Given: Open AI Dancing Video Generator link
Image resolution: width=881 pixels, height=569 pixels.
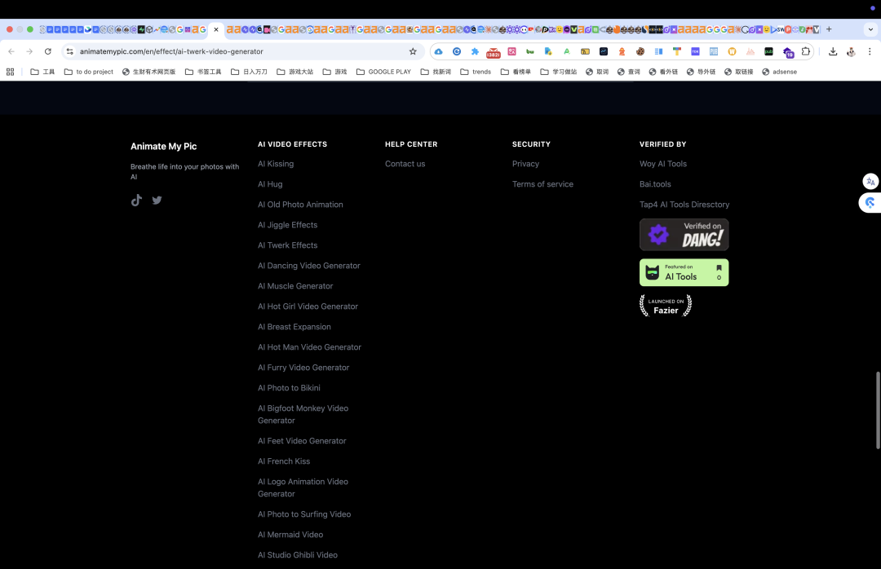Looking at the screenshot, I should [x=308, y=265].
